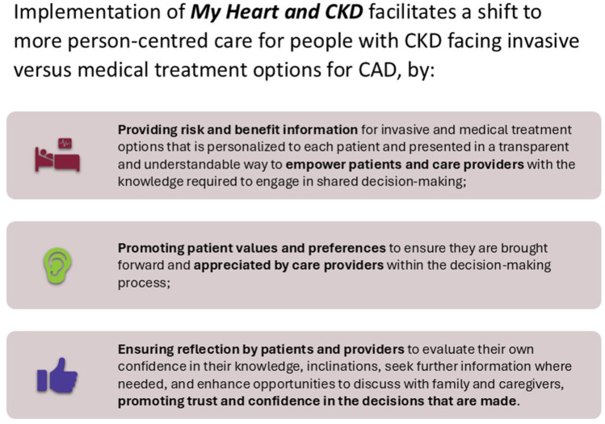Click the third info card about reflection
Viewport: 605px width, 424px height.
304,375
